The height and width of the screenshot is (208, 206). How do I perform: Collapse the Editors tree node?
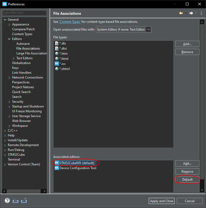9,39
